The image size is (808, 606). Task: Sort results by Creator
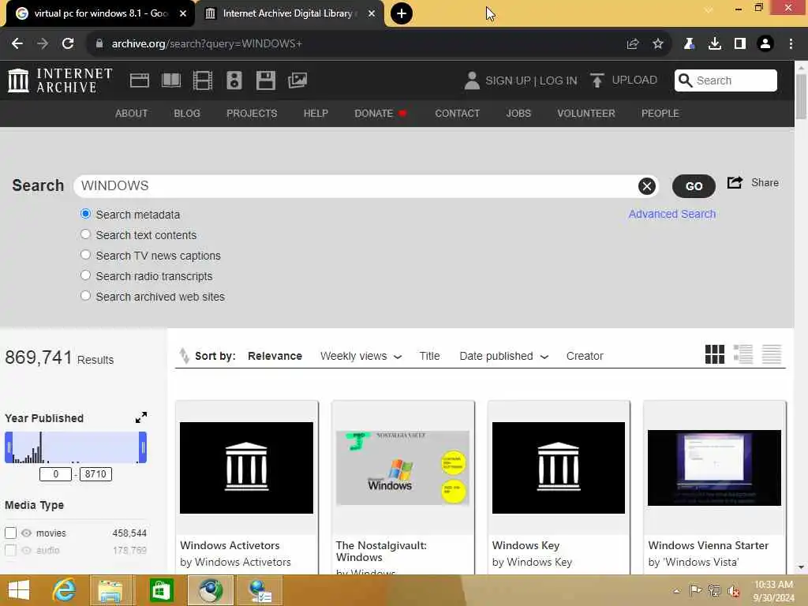585,356
